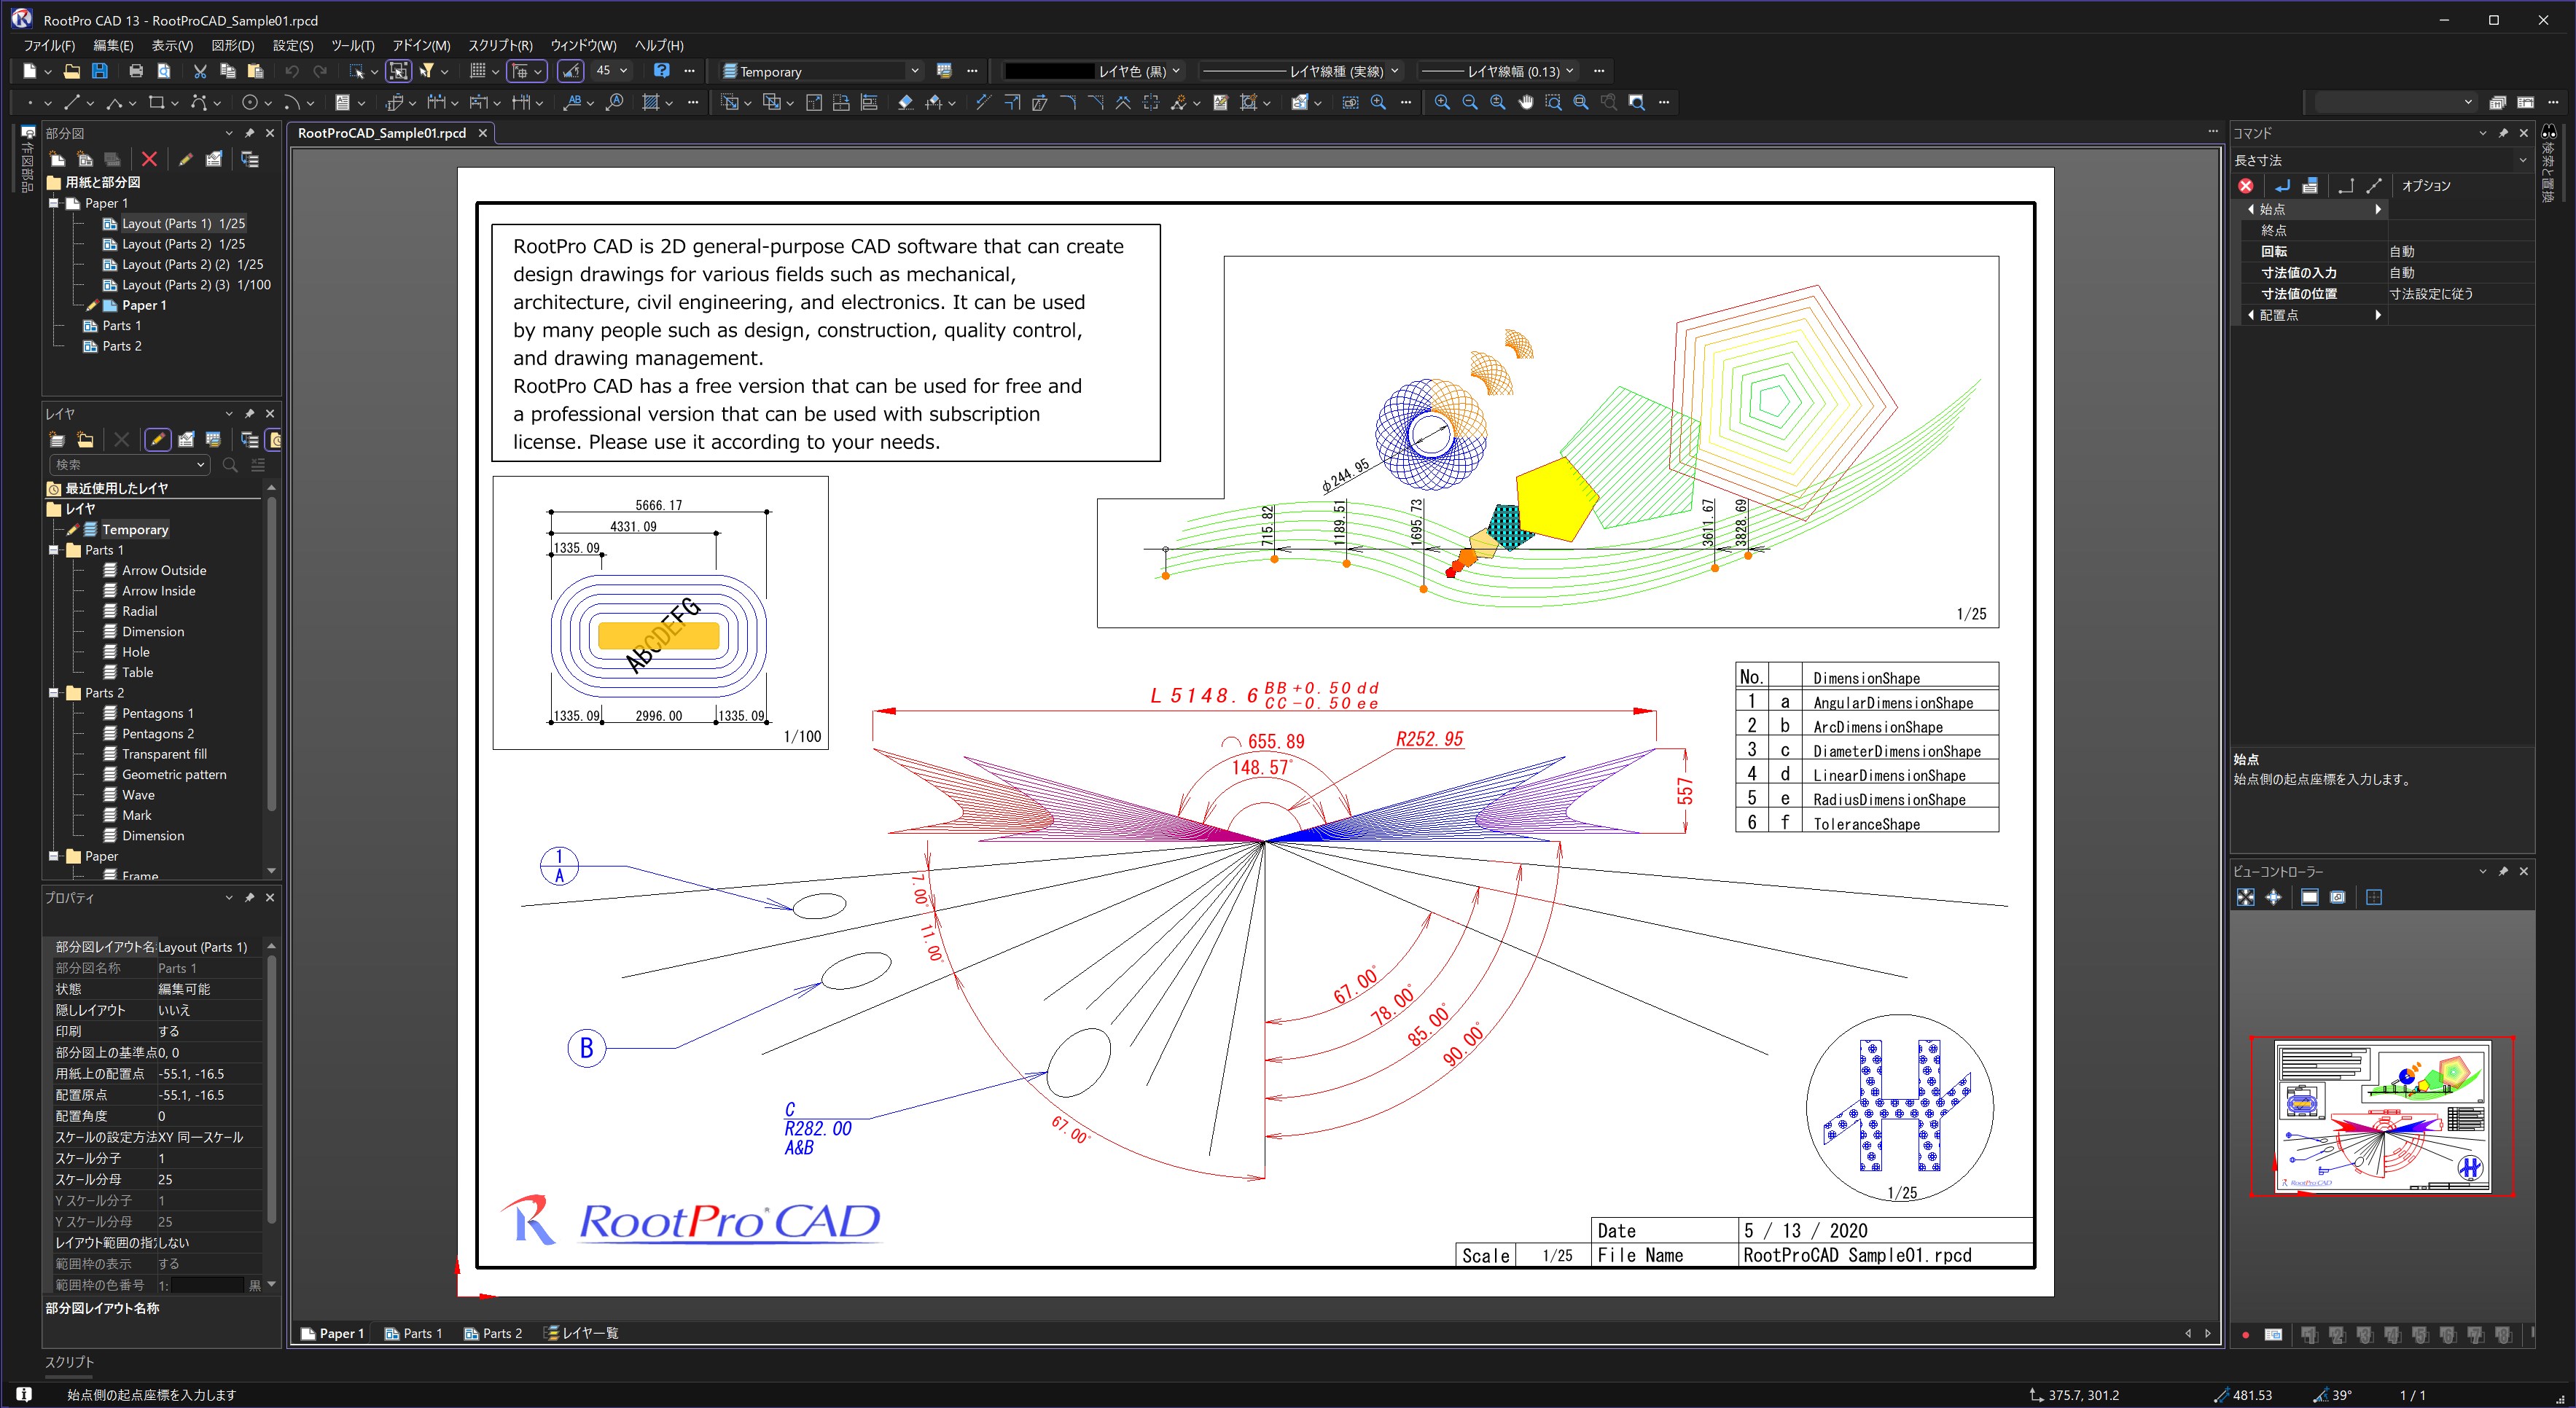Pin the 部分図 panel

(250, 133)
